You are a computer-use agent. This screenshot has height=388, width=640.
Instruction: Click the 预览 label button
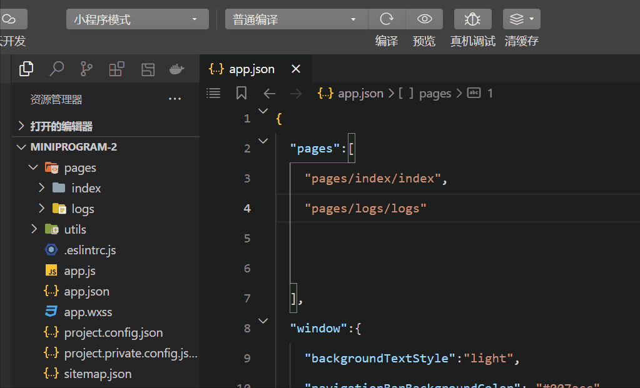(x=424, y=41)
